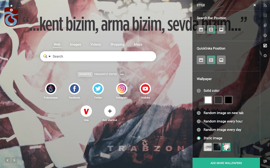Open the Instagram shortcut
Image resolution: width=270 pixels, height=168 pixels.
click(122, 89)
